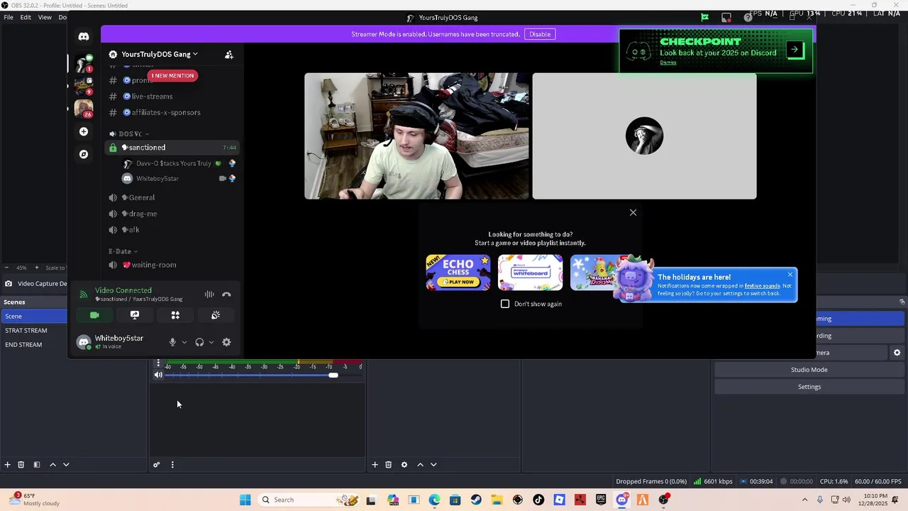Viewport: 908px width, 511px height.
Task: Open OBS File menu
Action: pyautogui.click(x=9, y=17)
